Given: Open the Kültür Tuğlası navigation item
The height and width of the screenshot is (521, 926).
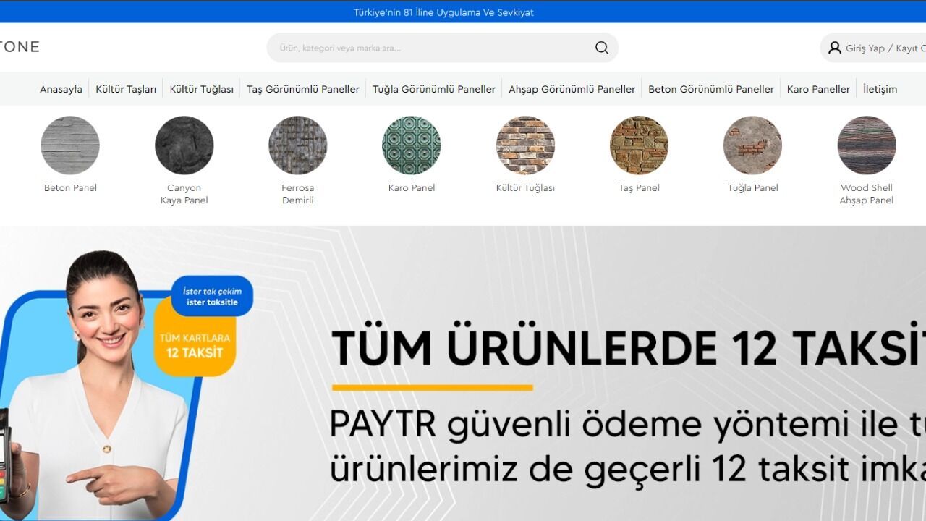Looking at the screenshot, I should [201, 89].
